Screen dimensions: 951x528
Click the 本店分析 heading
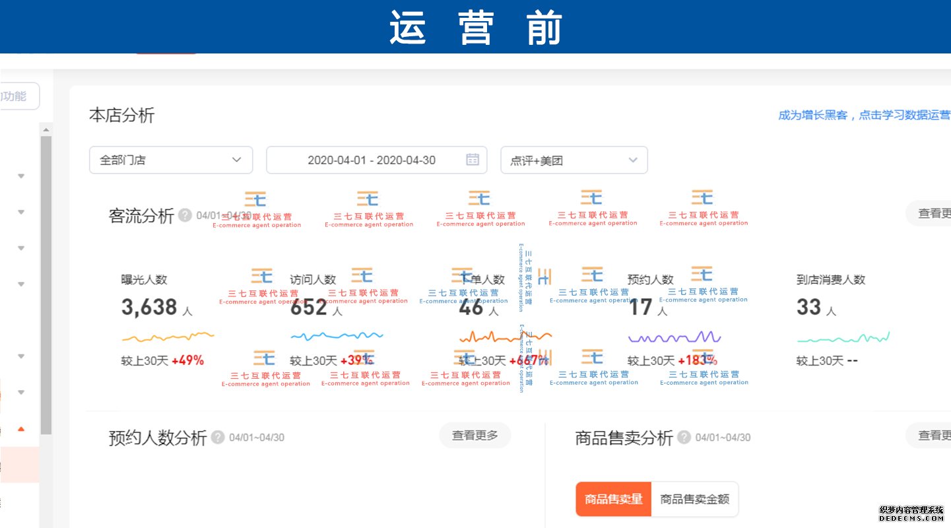coord(121,115)
